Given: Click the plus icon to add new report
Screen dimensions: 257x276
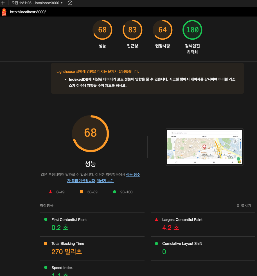Looking at the screenshot, I should (3, 3).
